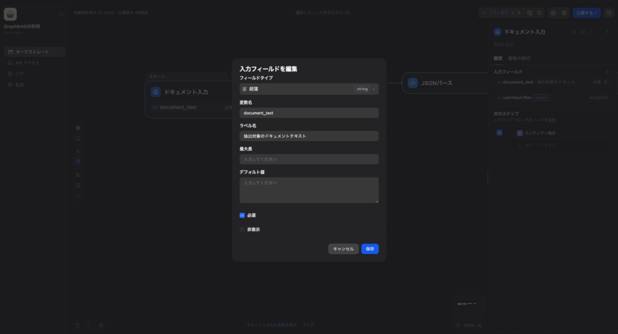The image size is (618, 334).
Task: Run this step with panel play icon
Action: pyautogui.click(x=574, y=32)
